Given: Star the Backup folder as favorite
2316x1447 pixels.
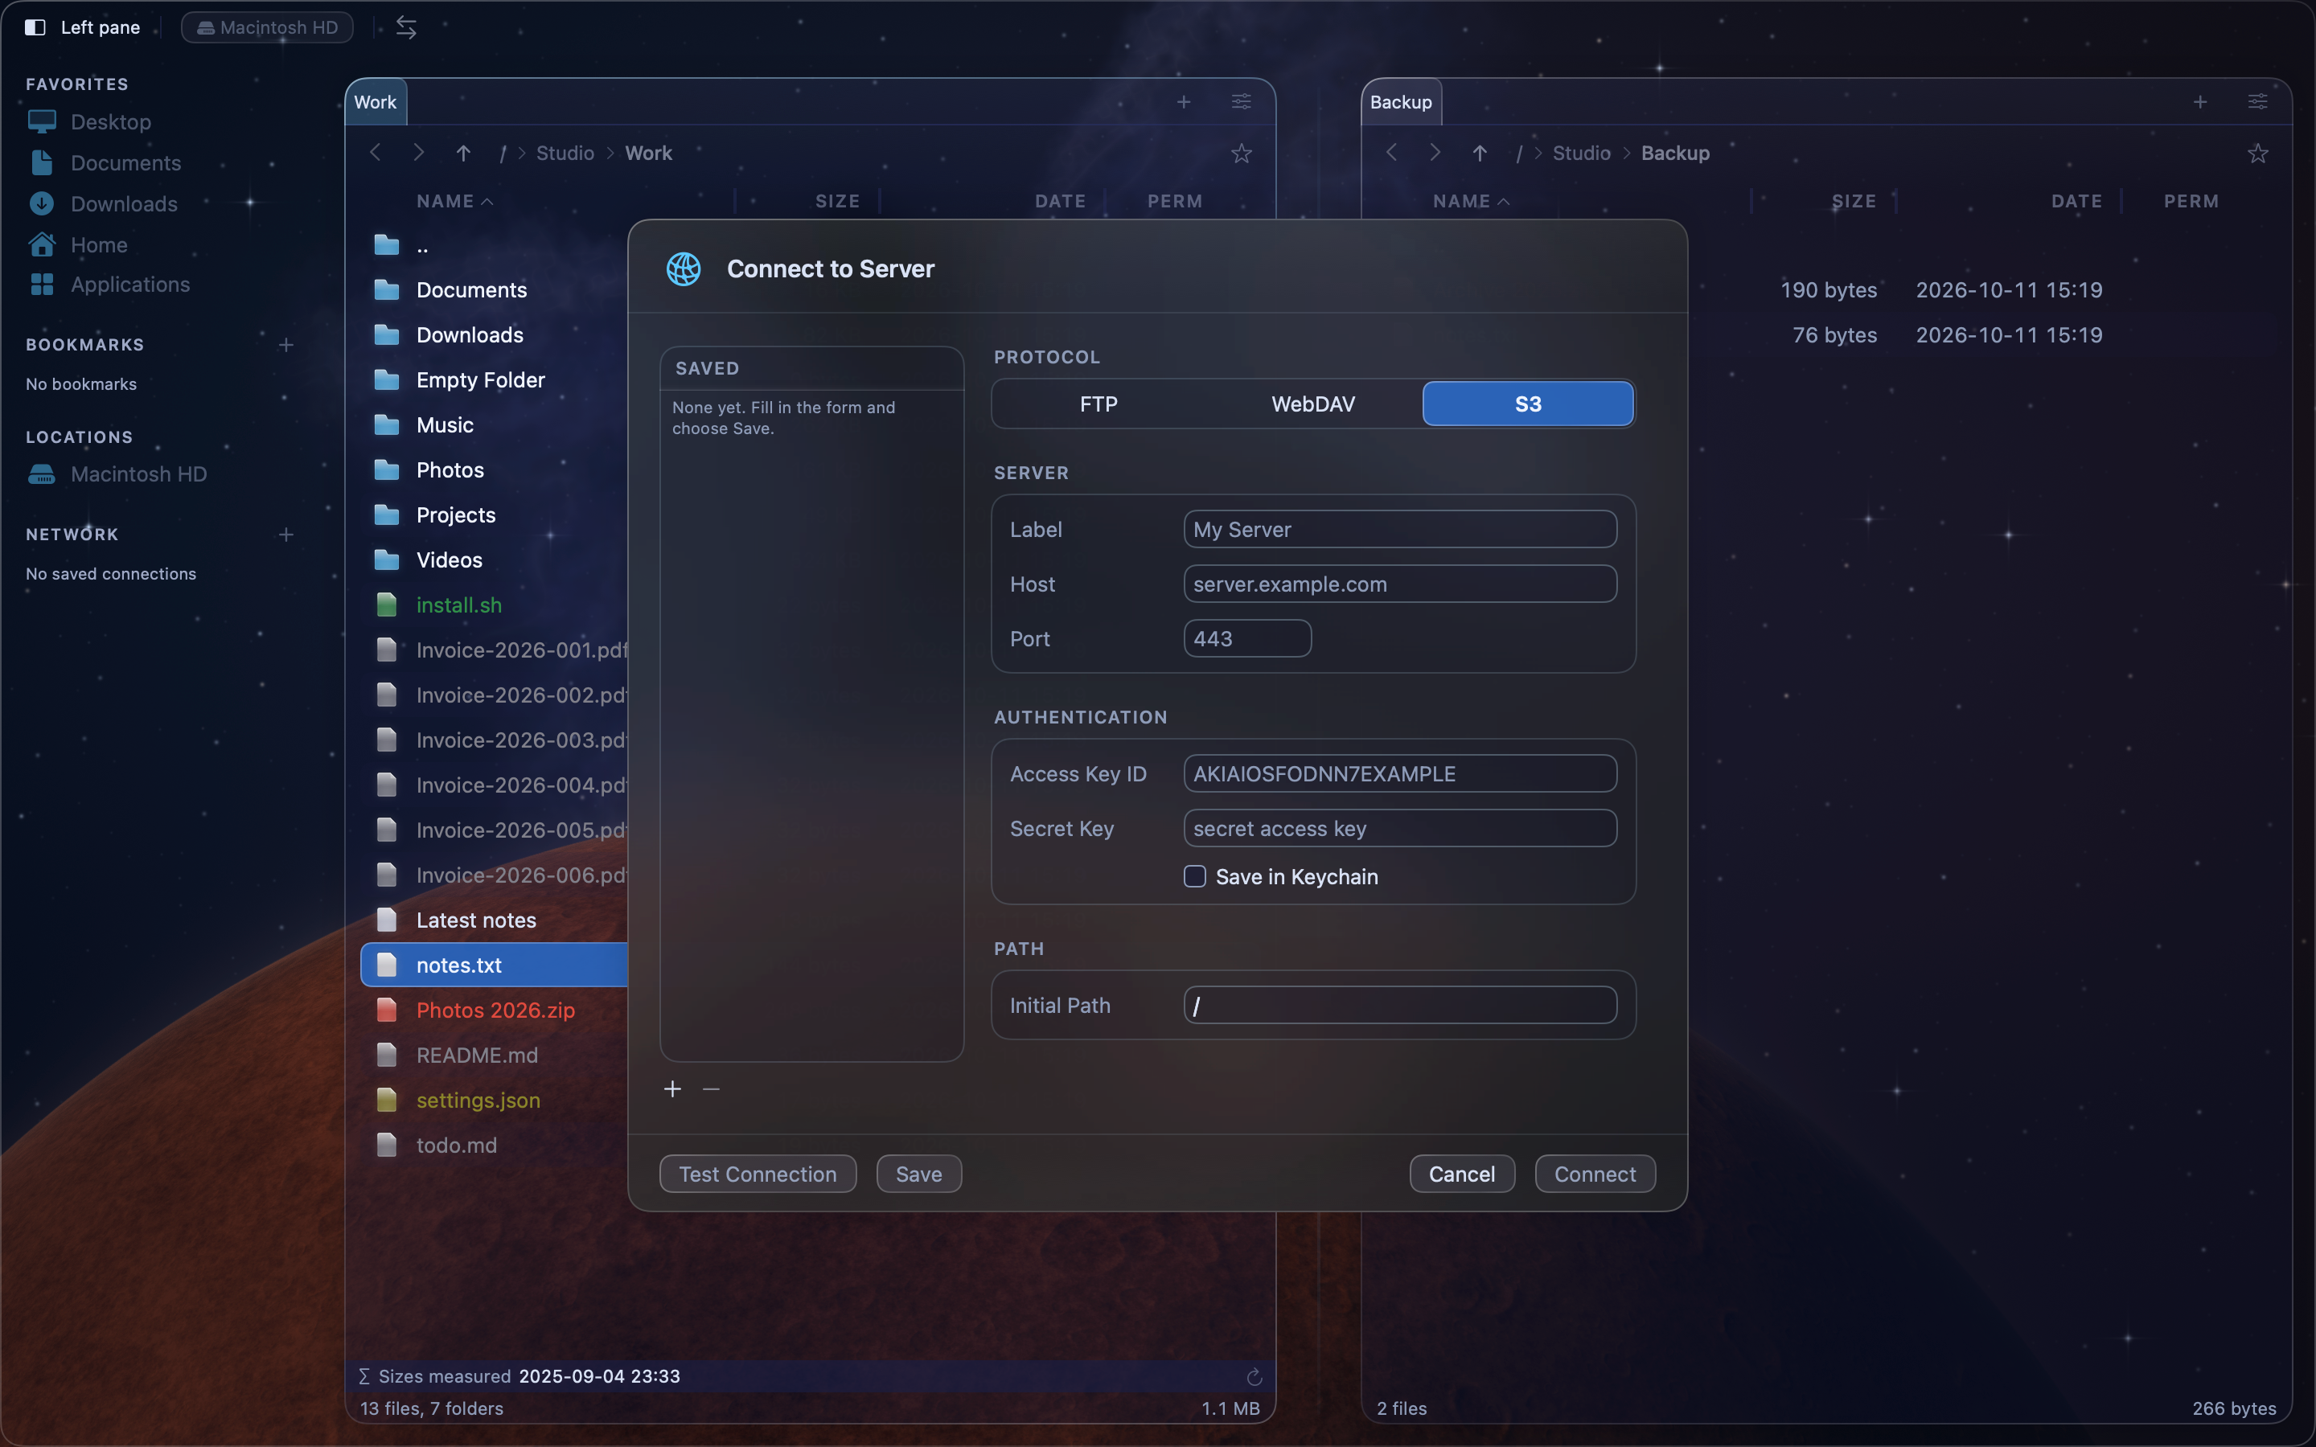Looking at the screenshot, I should 2257,153.
